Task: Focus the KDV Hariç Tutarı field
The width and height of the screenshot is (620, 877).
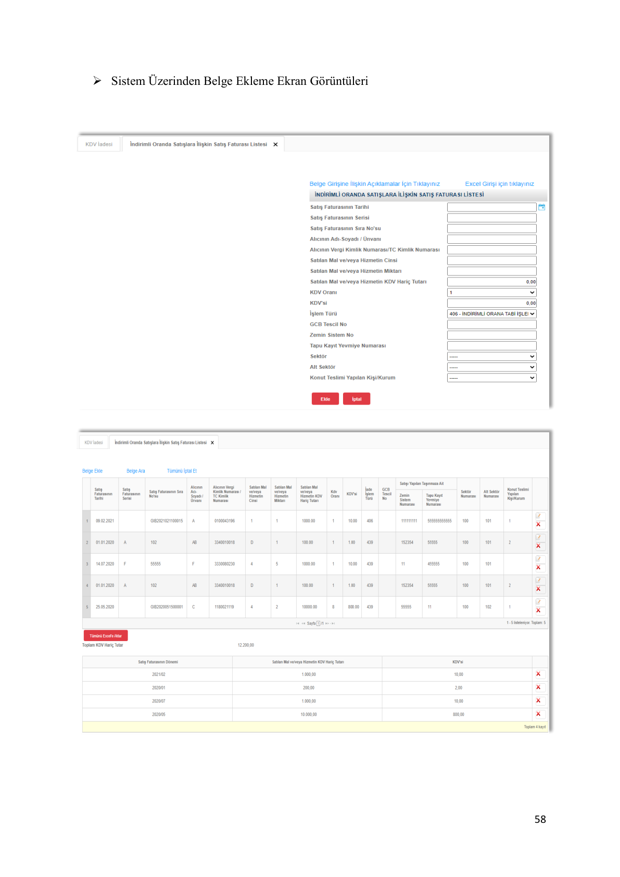Action: tap(491, 282)
